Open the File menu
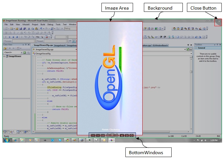 tap(6, 25)
